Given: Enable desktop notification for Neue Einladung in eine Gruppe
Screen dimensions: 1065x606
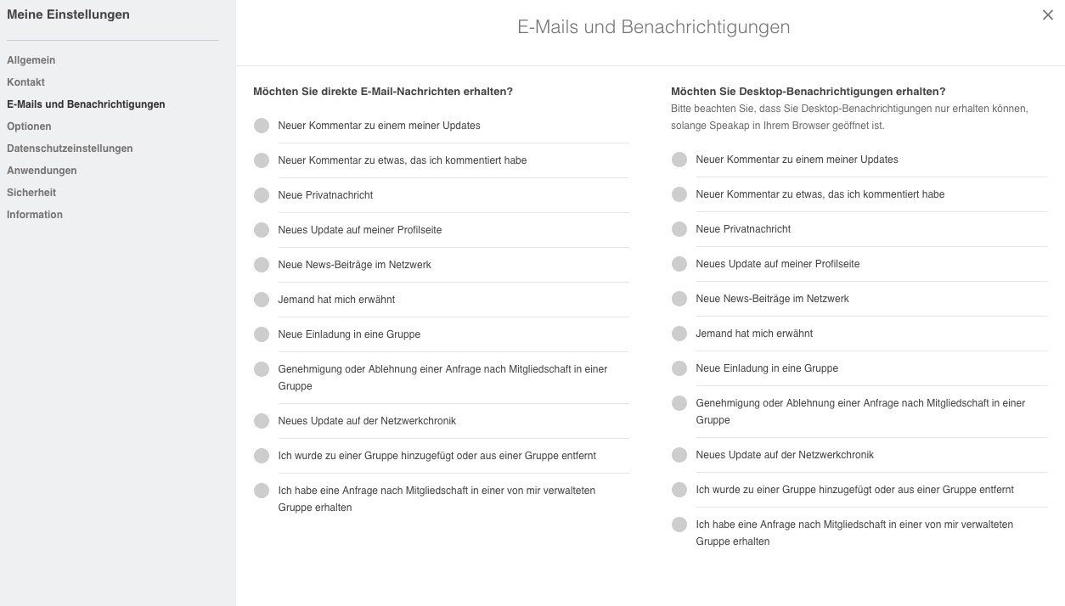Looking at the screenshot, I should tap(679, 368).
